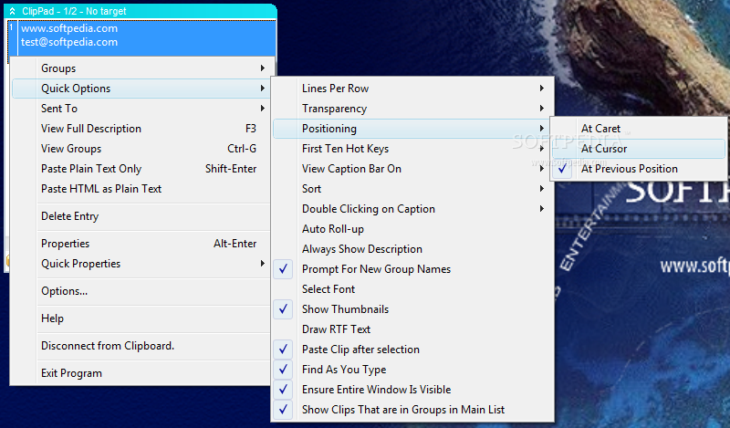This screenshot has width=730, height=428.
Task: Choose Delete Entry
Action: click(x=141, y=216)
